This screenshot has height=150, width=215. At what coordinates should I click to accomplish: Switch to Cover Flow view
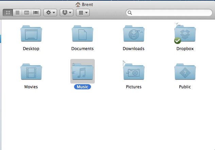36,13
